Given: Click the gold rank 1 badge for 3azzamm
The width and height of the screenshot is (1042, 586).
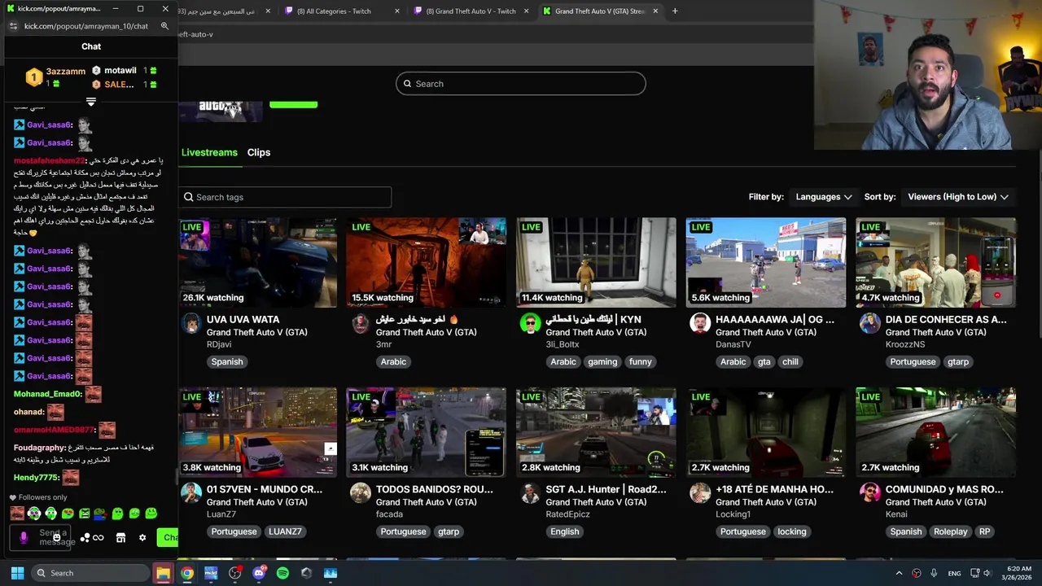Looking at the screenshot, I should click(33, 77).
